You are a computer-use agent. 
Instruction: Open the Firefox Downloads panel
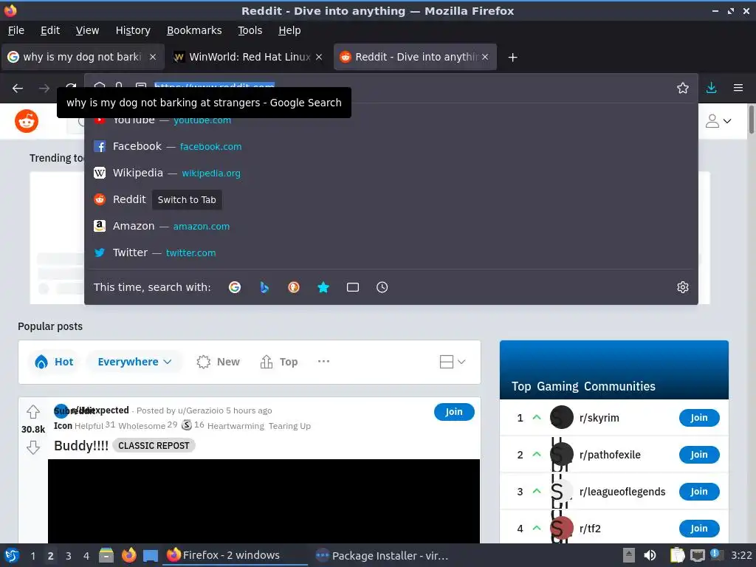tap(711, 88)
